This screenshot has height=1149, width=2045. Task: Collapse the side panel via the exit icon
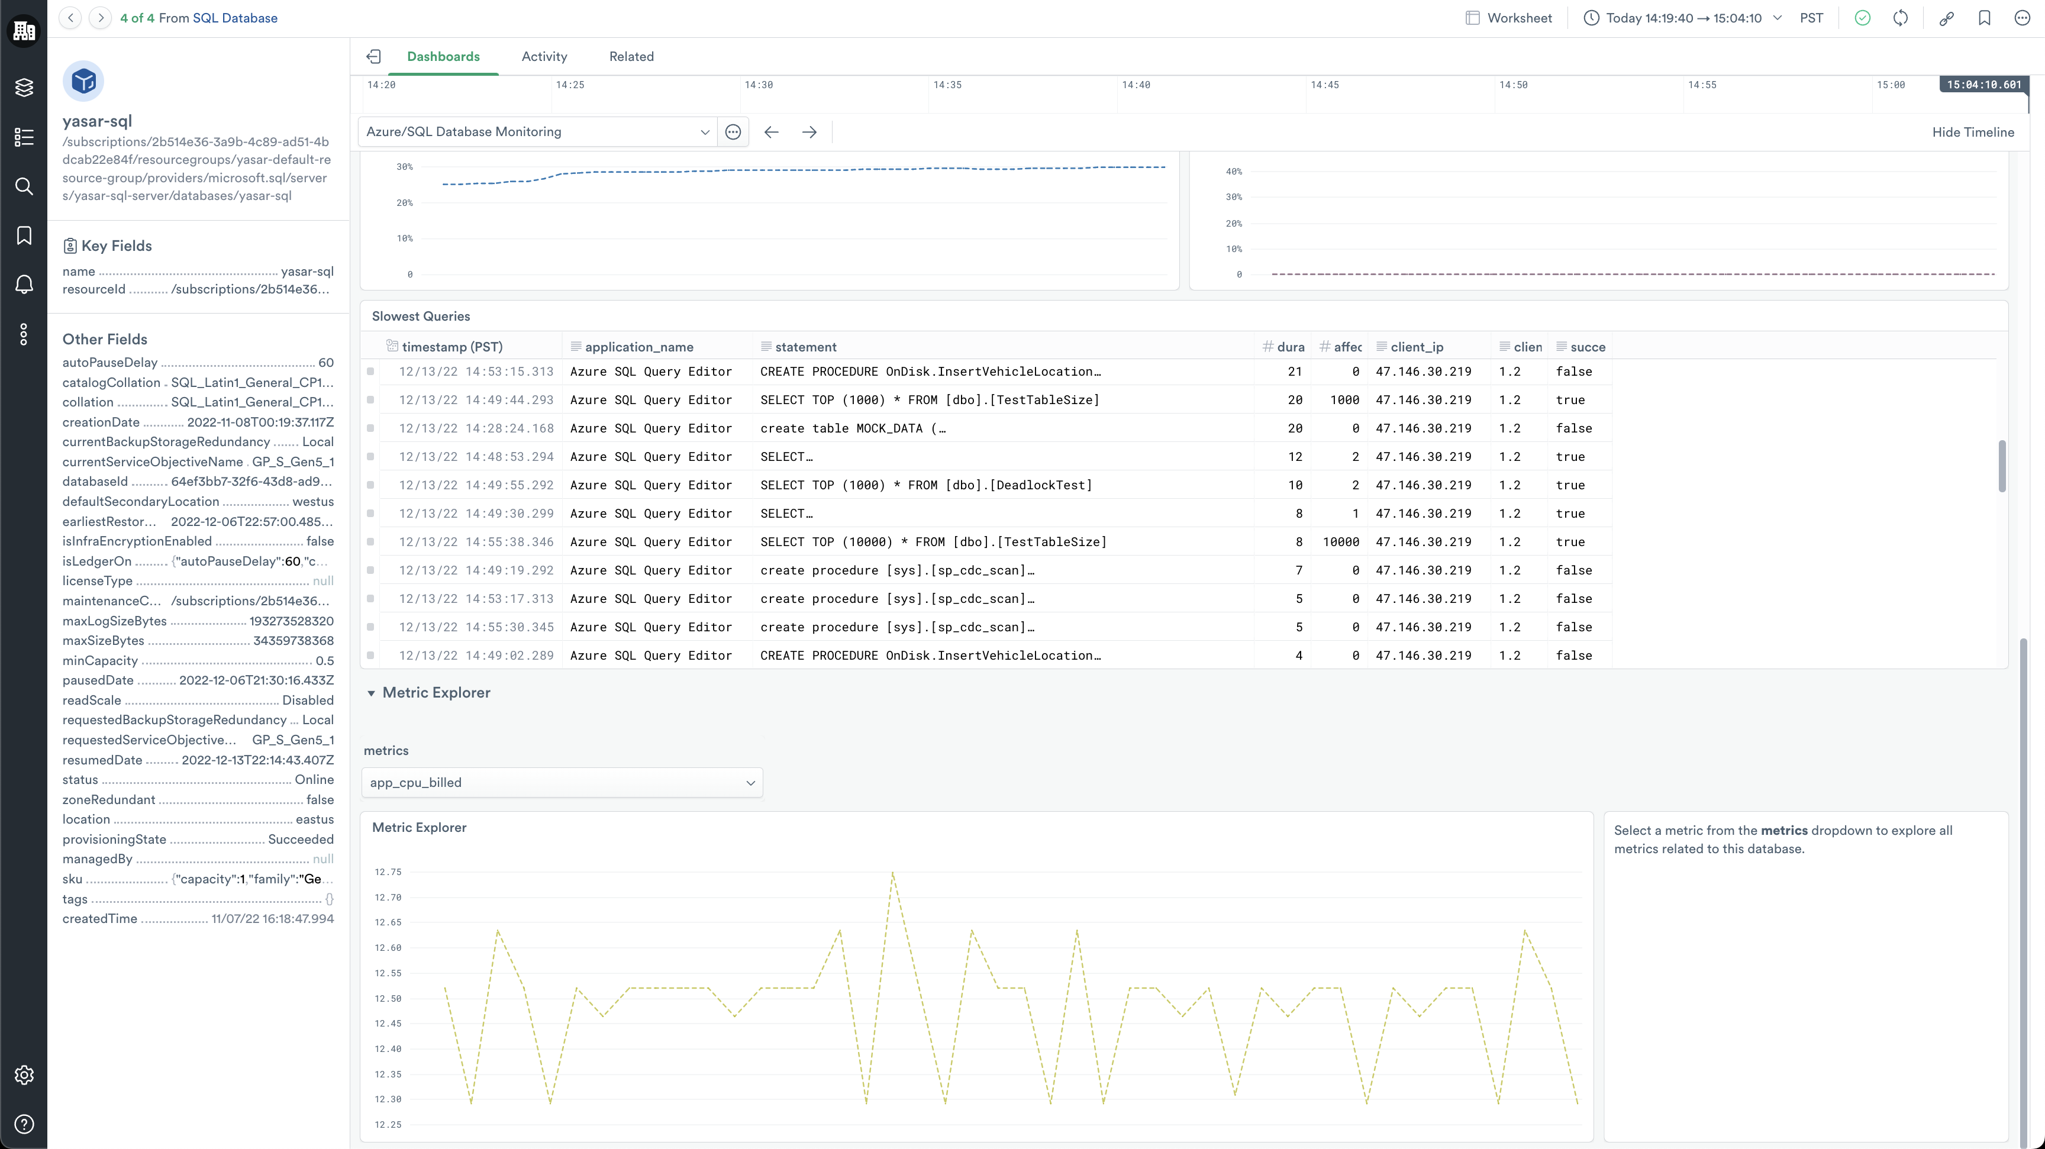pos(374,56)
